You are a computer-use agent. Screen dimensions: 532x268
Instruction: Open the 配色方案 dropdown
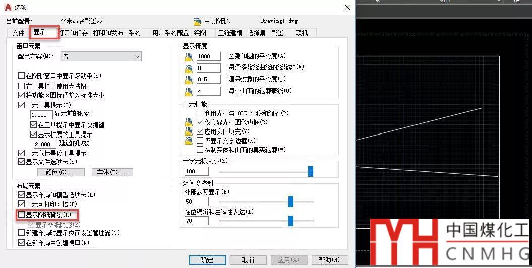(101, 57)
